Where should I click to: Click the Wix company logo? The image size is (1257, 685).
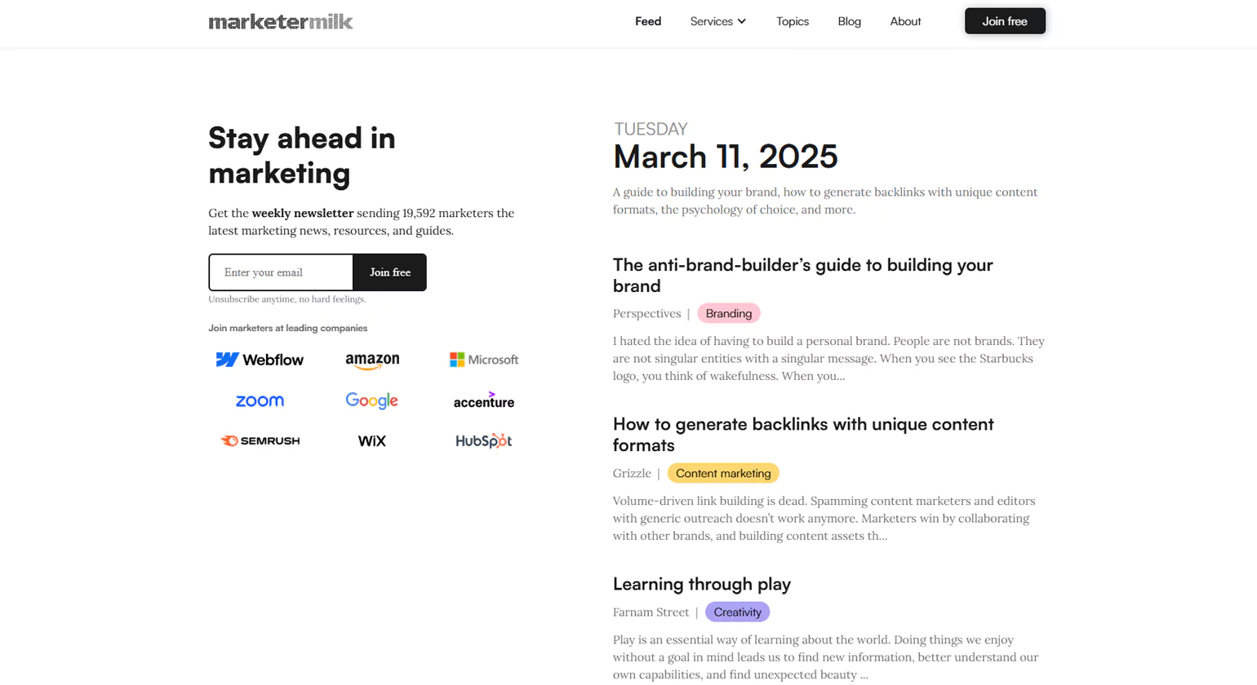point(371,441)
